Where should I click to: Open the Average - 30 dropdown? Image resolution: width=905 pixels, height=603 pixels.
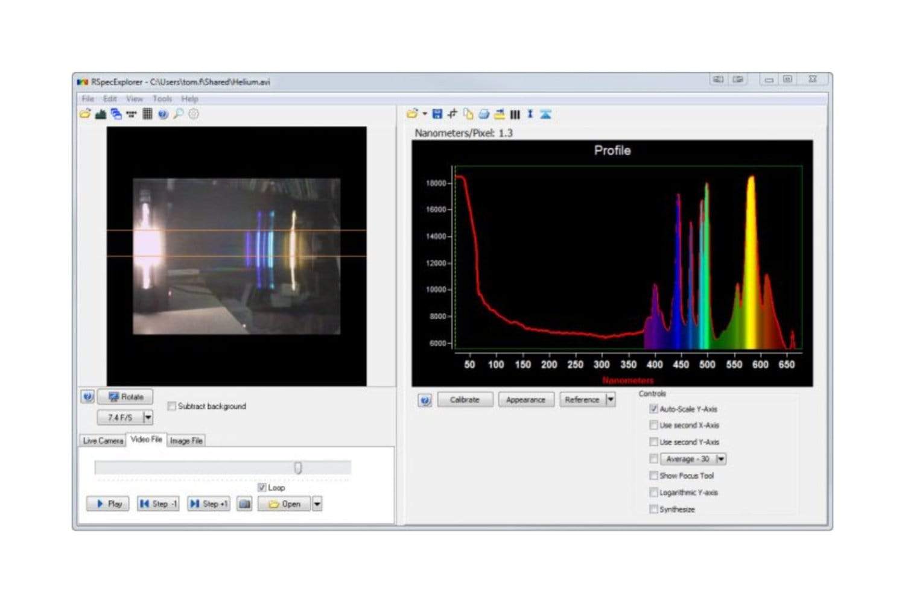click(x=720, y=459)
